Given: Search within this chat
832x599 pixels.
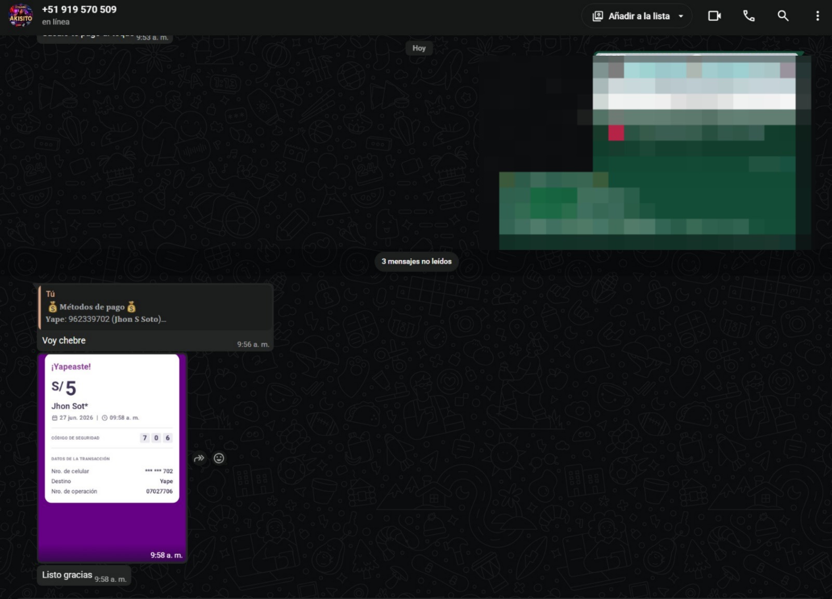Looking at the screenshot, I should [783, 16].
